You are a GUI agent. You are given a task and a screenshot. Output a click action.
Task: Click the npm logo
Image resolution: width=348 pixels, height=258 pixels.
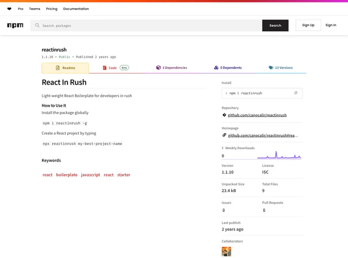coord(15,25)
